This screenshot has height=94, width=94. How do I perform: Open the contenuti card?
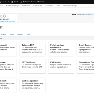tap(8, 49)
